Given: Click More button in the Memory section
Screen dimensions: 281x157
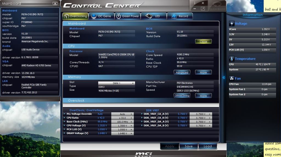Looking at the screenshot, I should pos(203,96).
